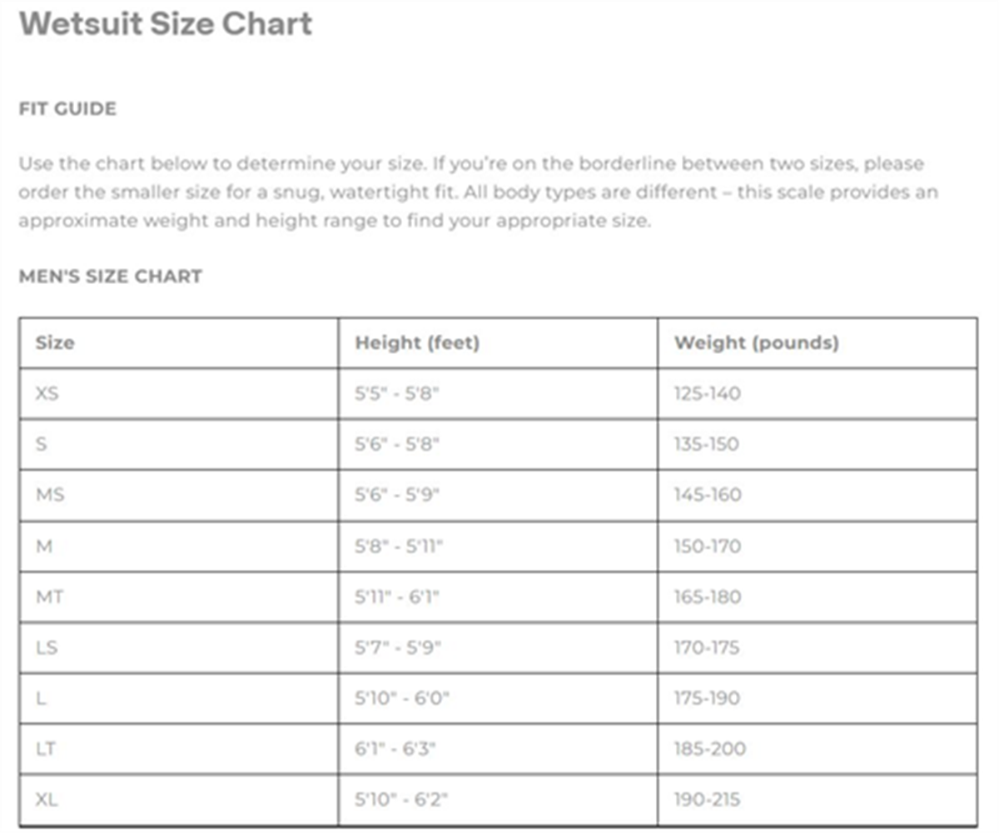Select the Weight (pounds) column header
The height and width of the screenshot is (833, 999).
tap(756, 342)
